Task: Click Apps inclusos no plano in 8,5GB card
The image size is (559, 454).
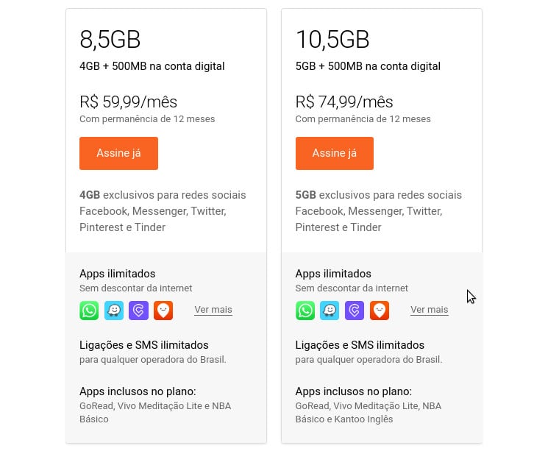Action: point(138,391)
